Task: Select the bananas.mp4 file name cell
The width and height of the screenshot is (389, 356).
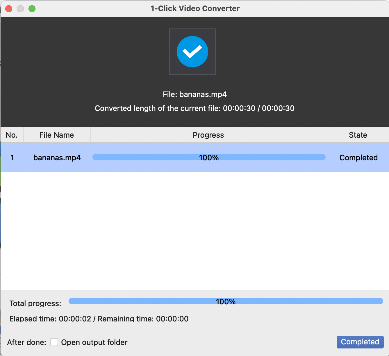Action: coord(57,158)
